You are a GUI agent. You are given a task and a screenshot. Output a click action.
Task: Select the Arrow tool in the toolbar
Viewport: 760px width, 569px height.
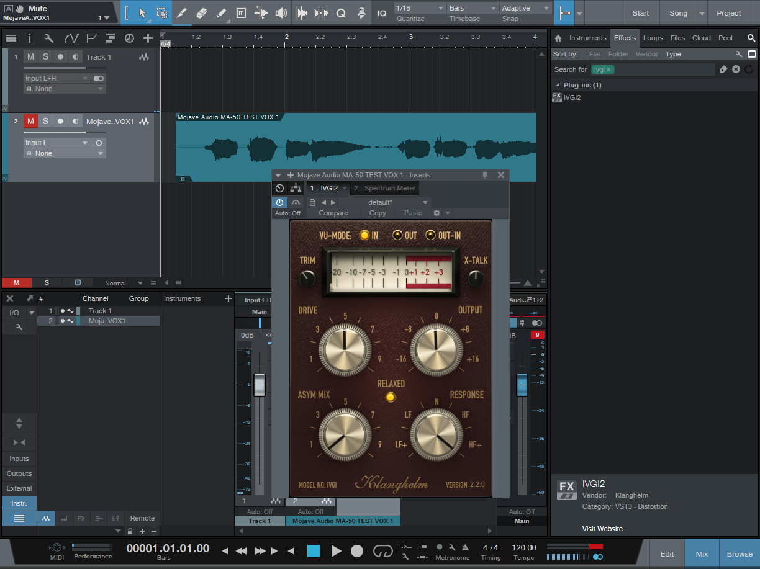[x=142, y=13]
